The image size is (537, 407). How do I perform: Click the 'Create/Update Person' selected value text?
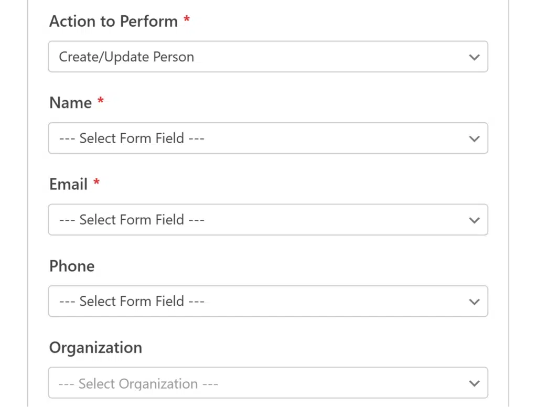126,57
